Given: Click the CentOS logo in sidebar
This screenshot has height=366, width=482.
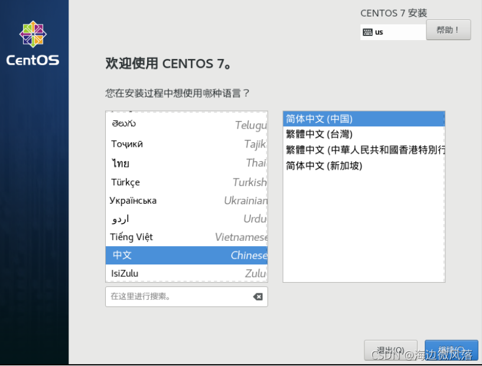Looking at the screenshot, I should pos(33,43).
